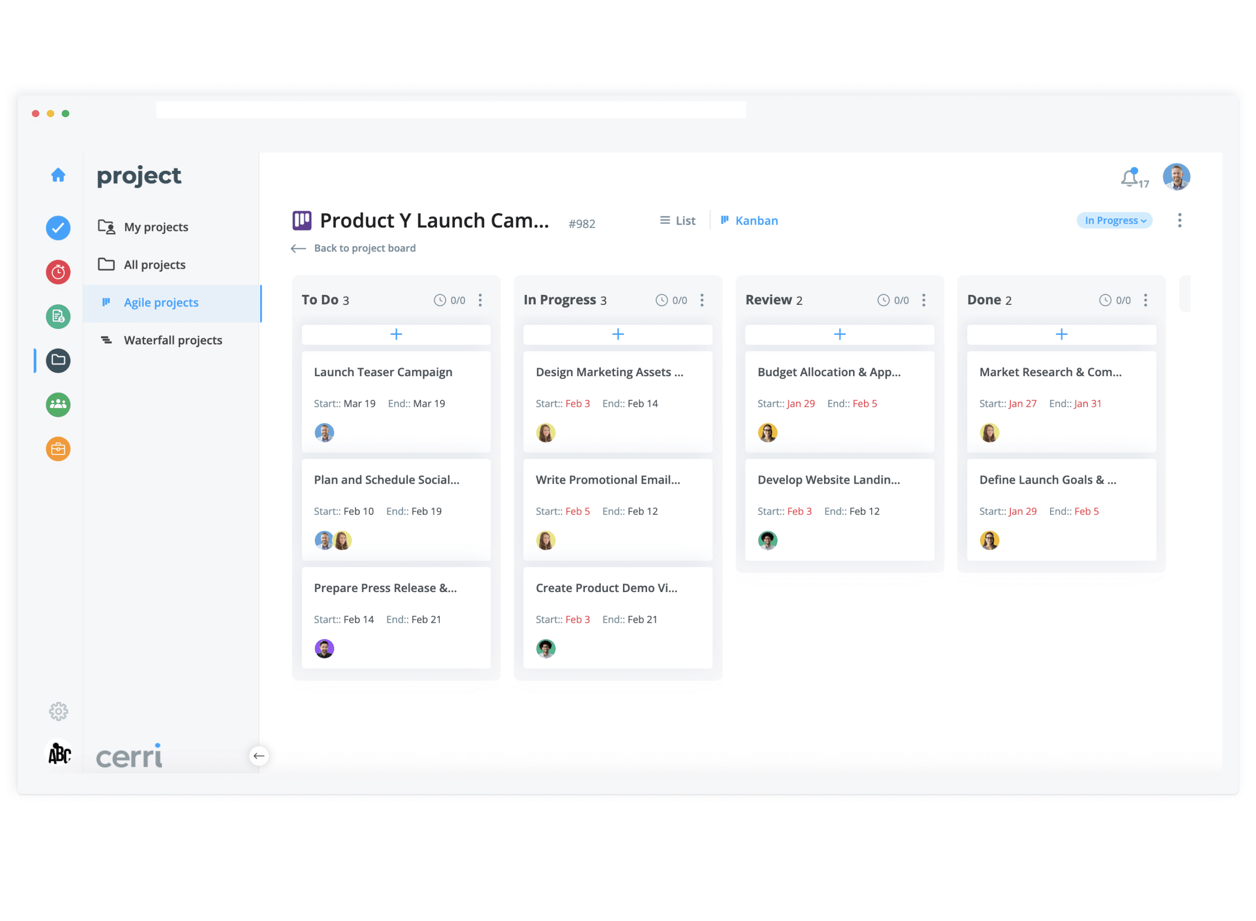Click the orange briefcase icon
Viewport: 1256px width, 921px height.
[x=58, y=449]
